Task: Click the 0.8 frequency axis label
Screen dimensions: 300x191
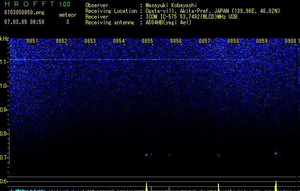Action: (4, 134)
